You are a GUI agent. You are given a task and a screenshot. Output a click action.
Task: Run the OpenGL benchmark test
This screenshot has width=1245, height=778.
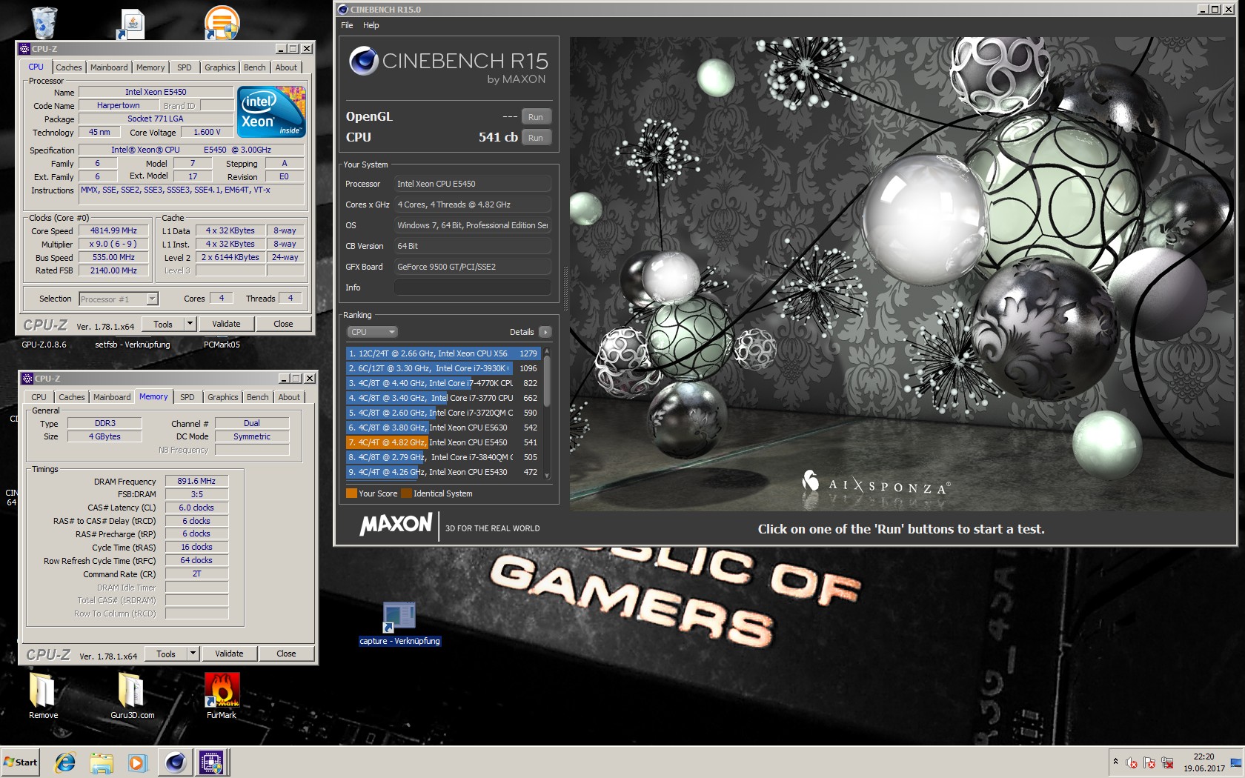pos(536,117)
